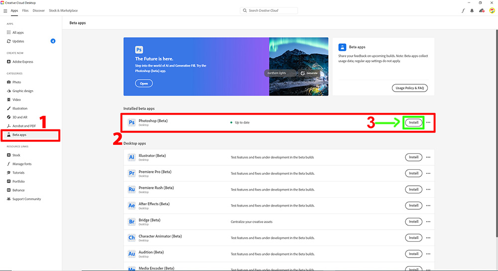Click the After Effects (Beta) Ae icon
The width and height of the screenshot is (498, 271).
tap(131, 205)
